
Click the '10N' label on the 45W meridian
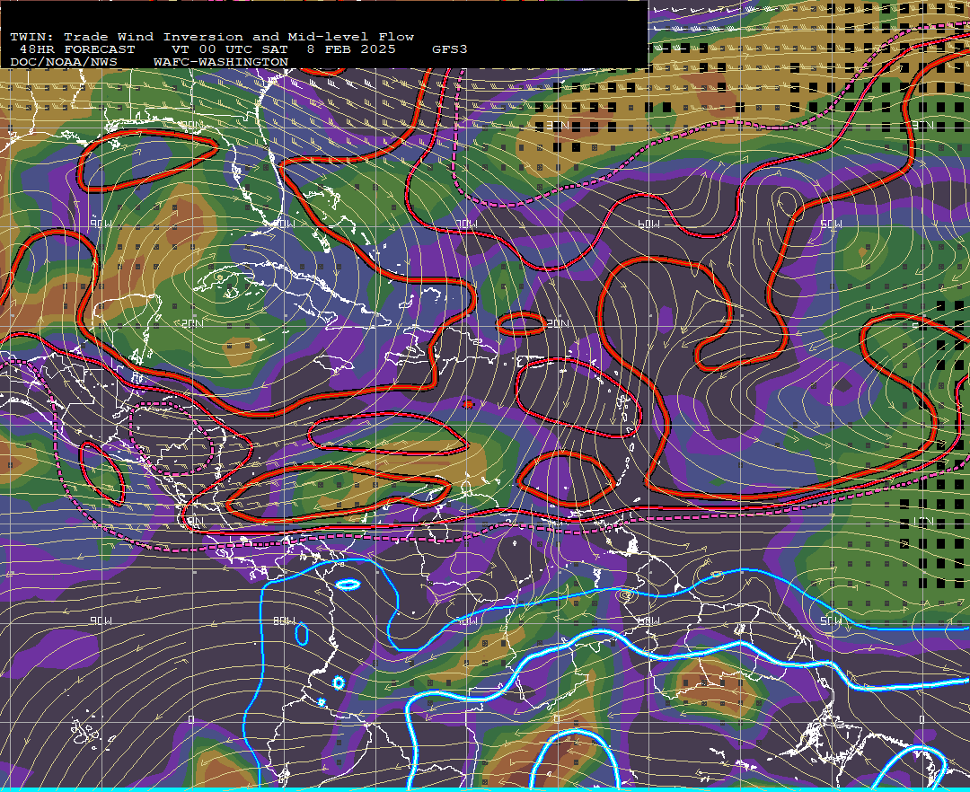[922, 521]
